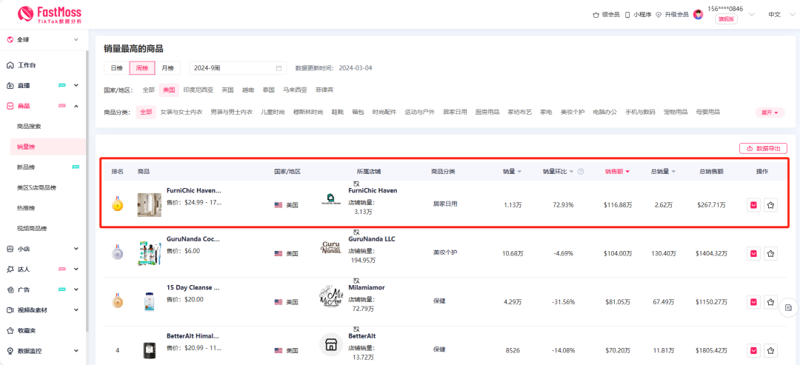Open the calendar icon in week picker
800x365 pixels.
pyautogui.click(x=279, y=68)
